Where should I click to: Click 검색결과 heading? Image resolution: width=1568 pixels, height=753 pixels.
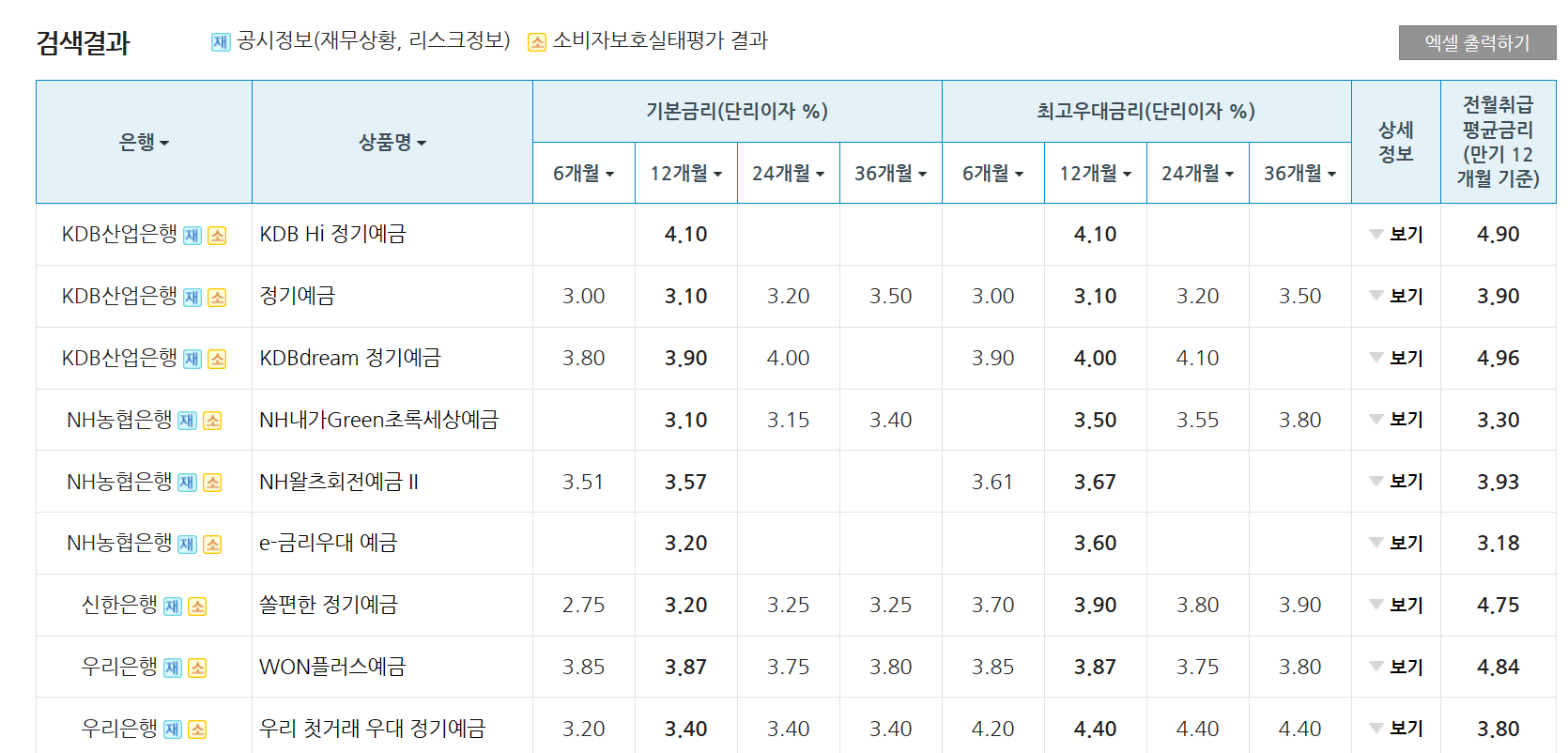tap(83, 43)
